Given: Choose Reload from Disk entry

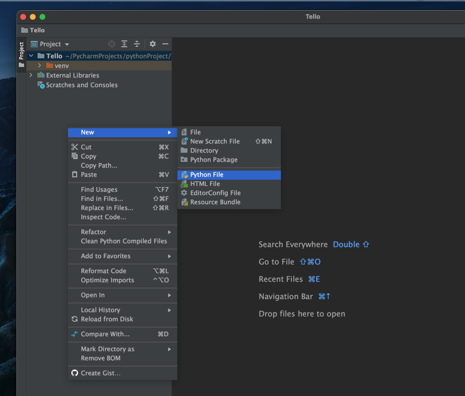Looking at the screenshot, I should pyautogui.click(x=122, y=319).
